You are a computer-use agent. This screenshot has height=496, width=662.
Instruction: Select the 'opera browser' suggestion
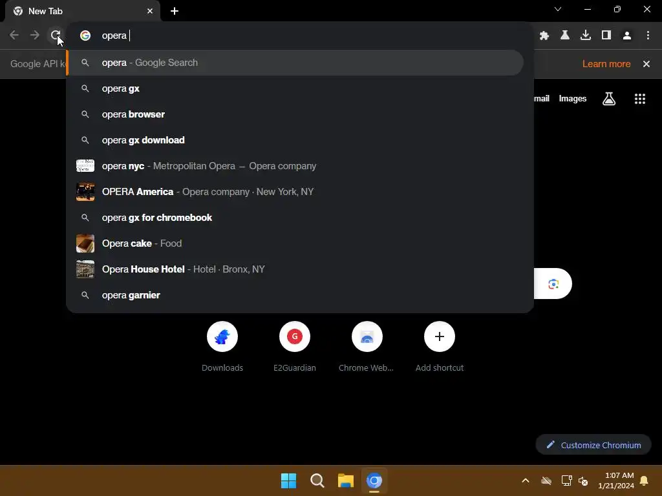[295, 114]
